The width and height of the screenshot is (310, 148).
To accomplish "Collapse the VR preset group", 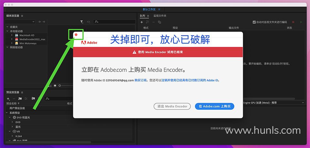I will [x=10, y=132].
